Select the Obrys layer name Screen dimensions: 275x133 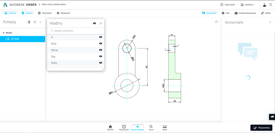pos(54,50)
